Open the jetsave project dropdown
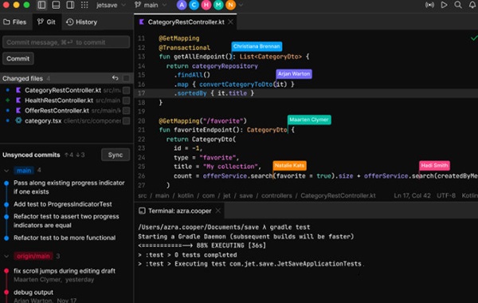Viewport: 478px width, 303px height. [111, 5]
